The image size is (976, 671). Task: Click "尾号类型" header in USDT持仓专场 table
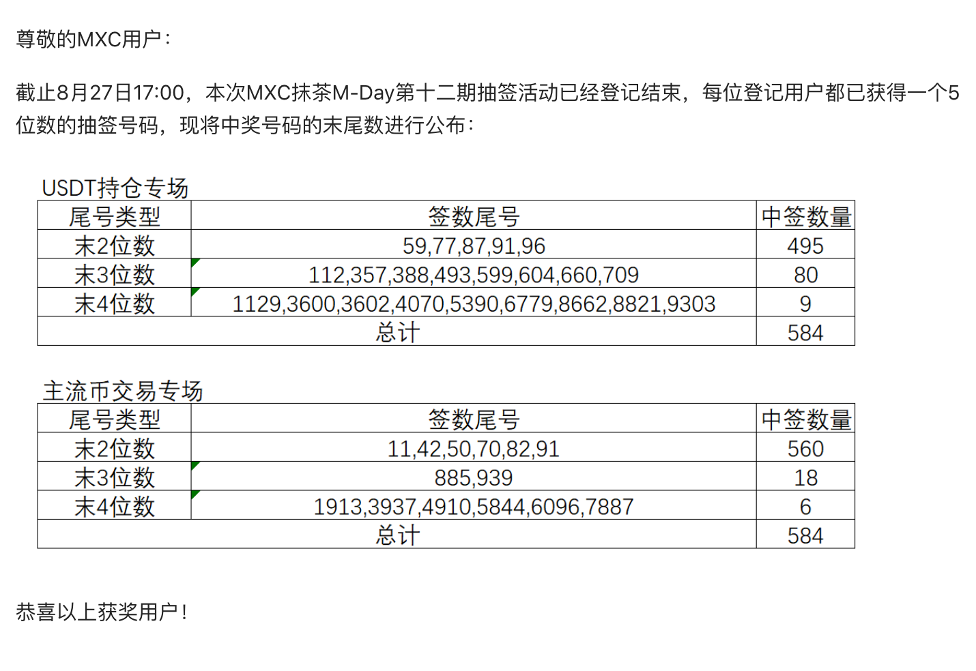point(114,217)
